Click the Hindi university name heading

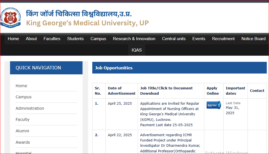tap(79, 14)
